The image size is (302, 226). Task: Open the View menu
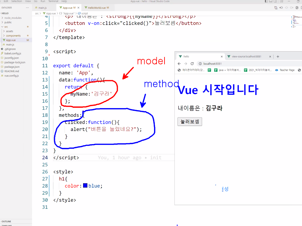[x=28, y=1]
